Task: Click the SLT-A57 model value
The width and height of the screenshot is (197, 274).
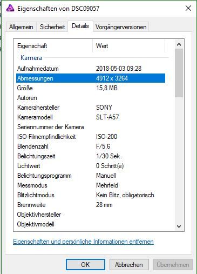Action: tap(107, 117)
